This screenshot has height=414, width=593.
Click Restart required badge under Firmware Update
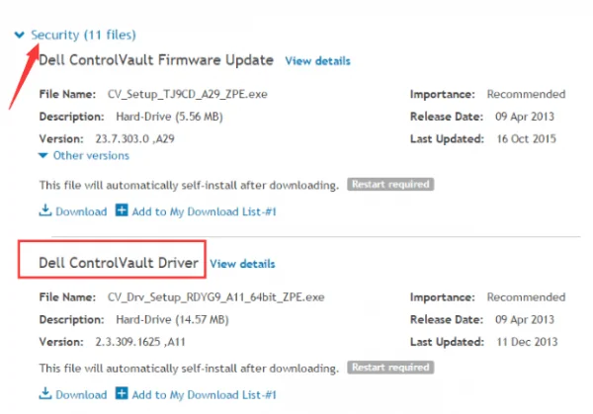(x=390, y=184)
